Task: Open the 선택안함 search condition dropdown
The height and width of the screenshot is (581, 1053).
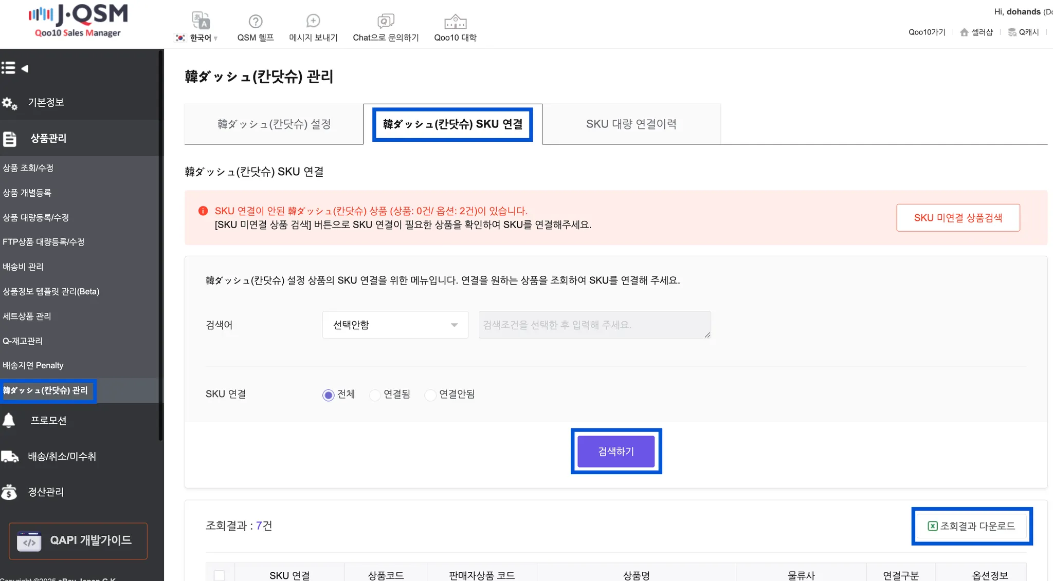Action: pyautogui.click(x=395, y=325)
